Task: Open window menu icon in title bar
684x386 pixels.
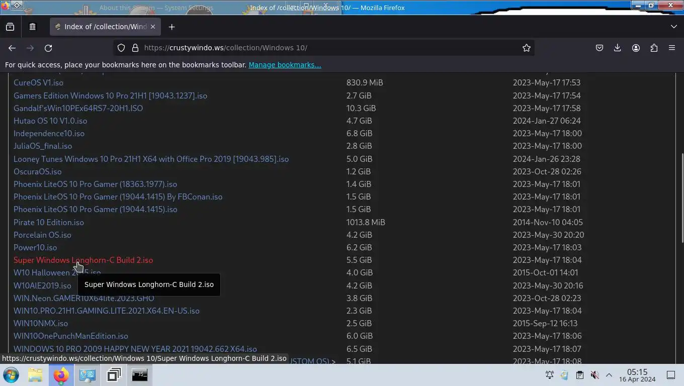Action: coord(5,6)
